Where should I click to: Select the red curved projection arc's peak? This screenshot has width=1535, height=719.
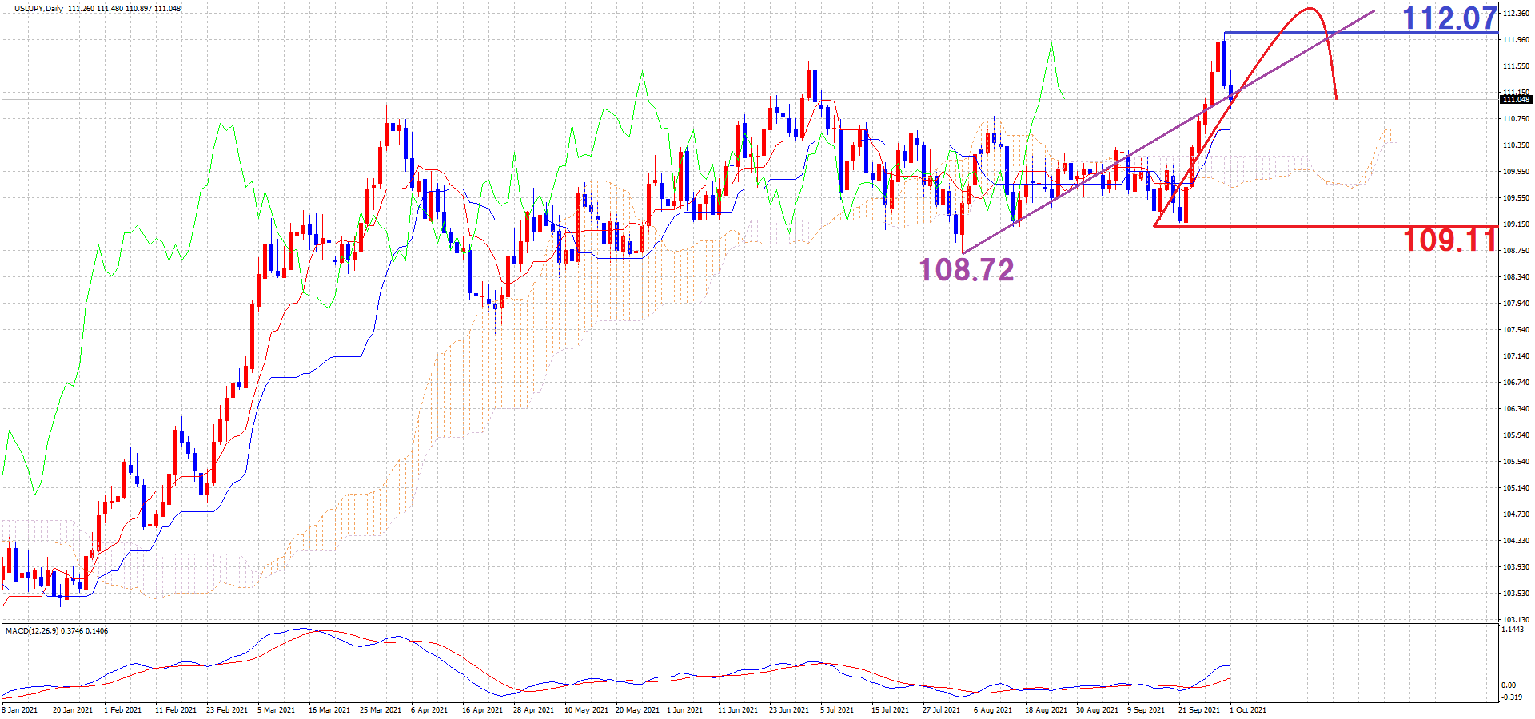click(x=1310, y=9)
